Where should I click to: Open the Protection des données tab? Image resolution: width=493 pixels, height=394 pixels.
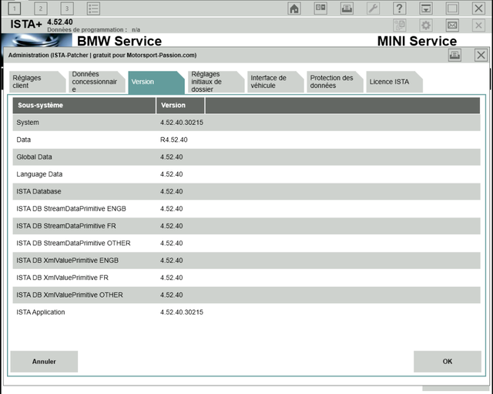[x=335, y=82]
